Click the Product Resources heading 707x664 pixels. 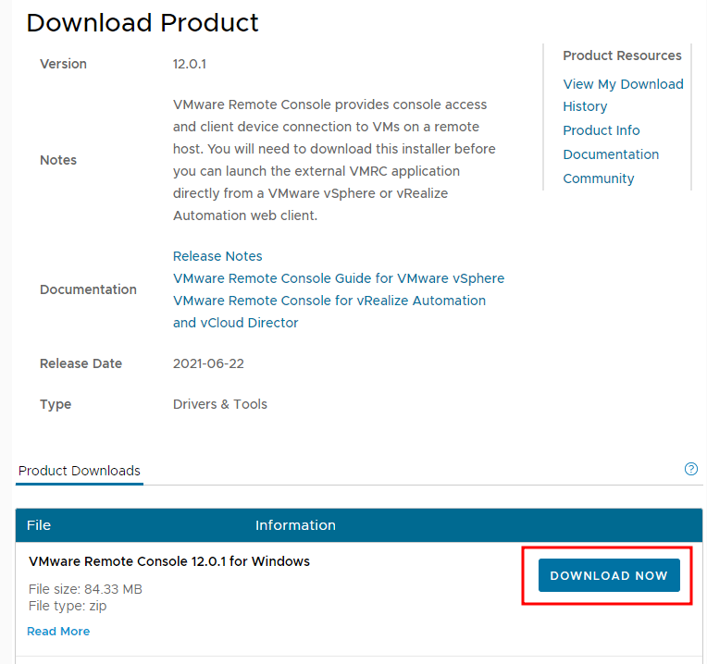(x=622, y=55)
